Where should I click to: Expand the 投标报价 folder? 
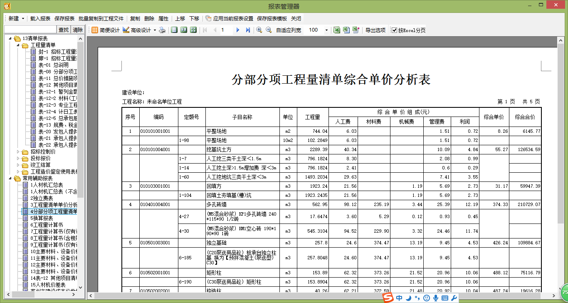click(18, 158)
